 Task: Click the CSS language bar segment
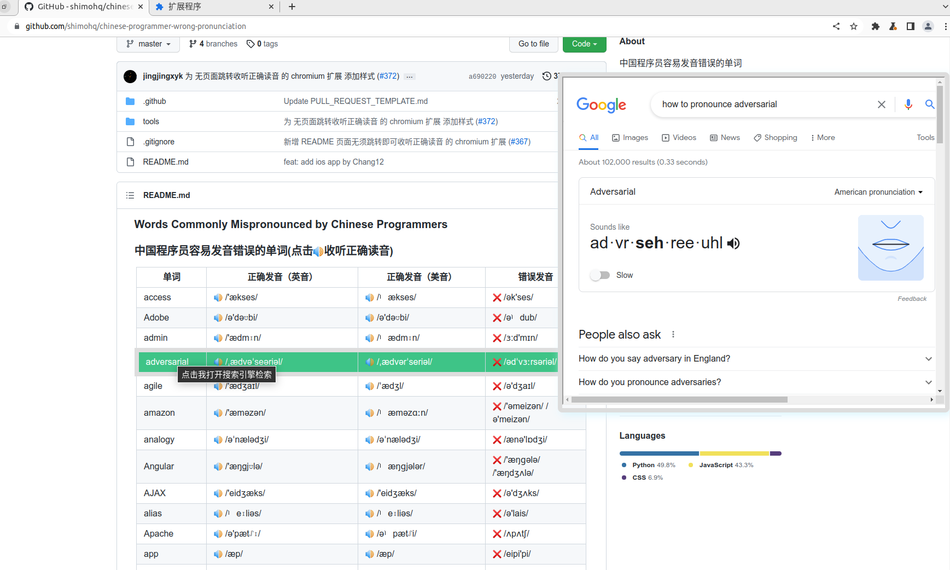(776, 453)
